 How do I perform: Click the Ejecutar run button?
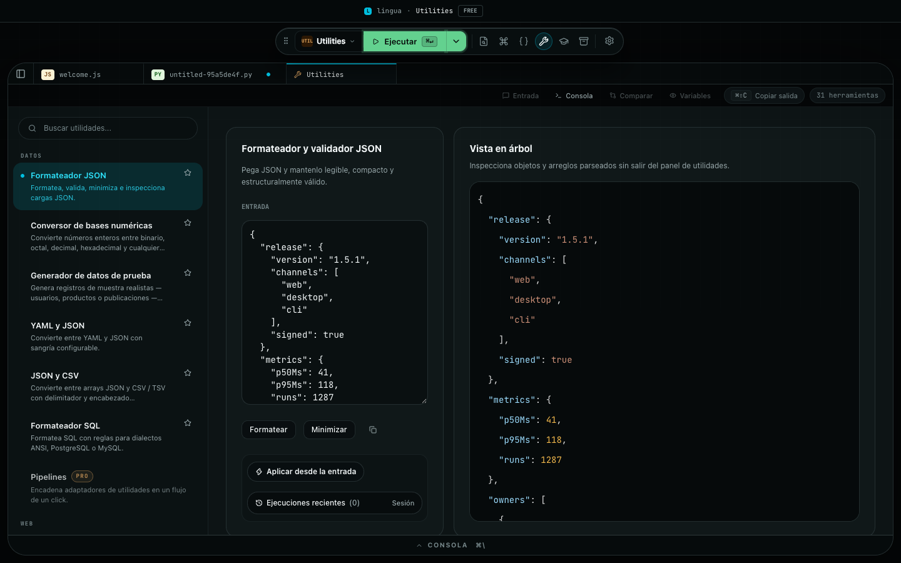[x=404, y=41]
